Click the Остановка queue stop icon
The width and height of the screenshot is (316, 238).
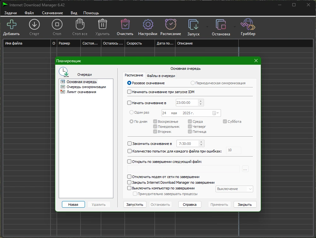(x=221, y=25)
